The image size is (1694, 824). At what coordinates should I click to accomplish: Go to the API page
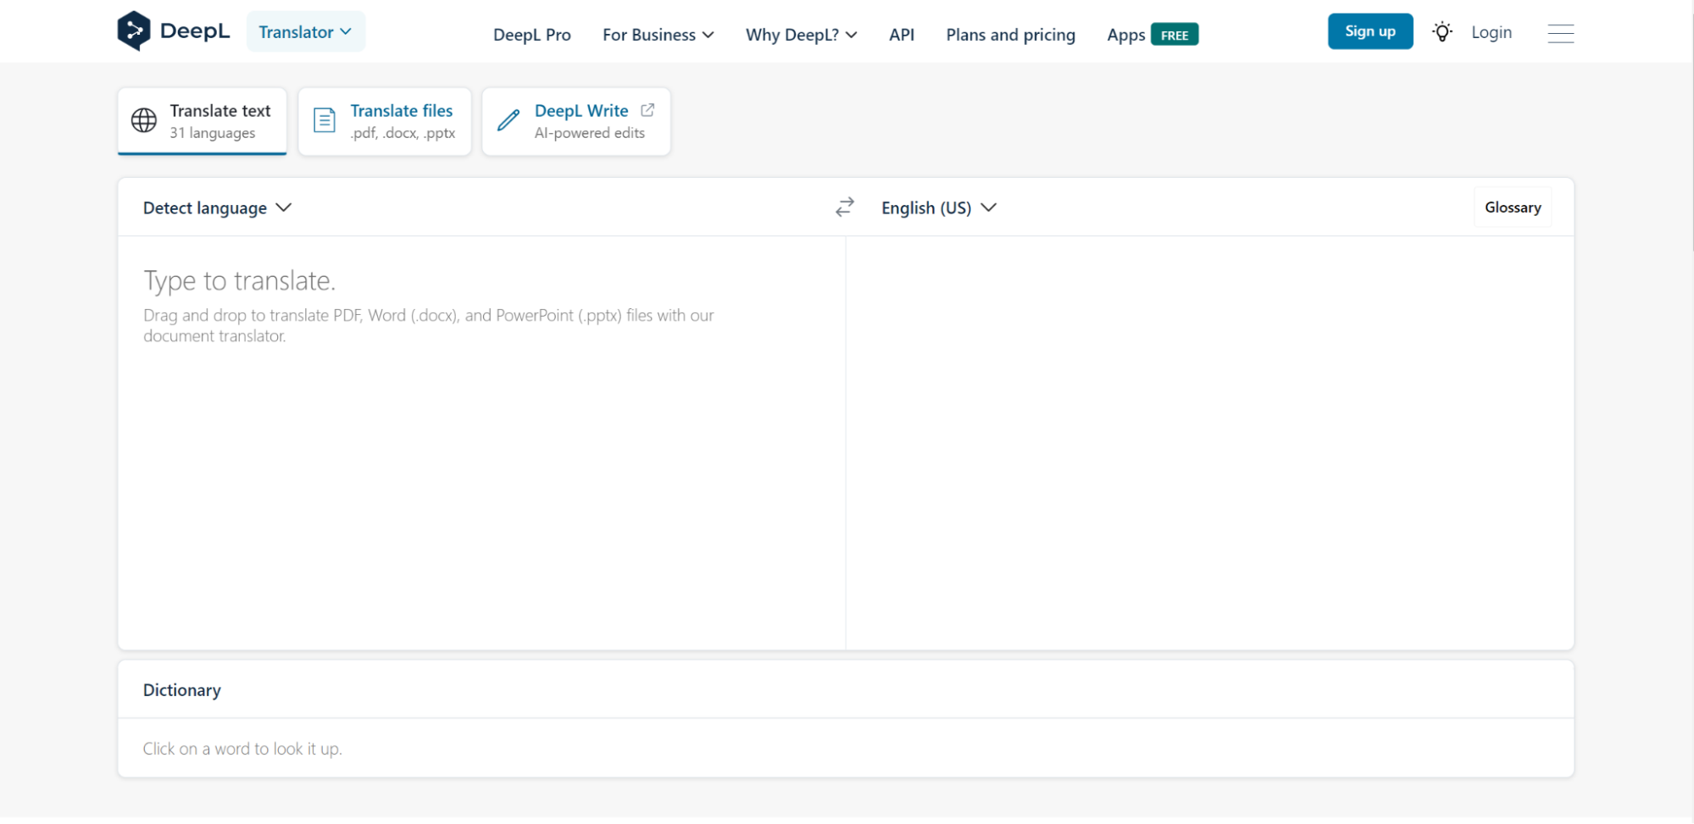point(901,35)
